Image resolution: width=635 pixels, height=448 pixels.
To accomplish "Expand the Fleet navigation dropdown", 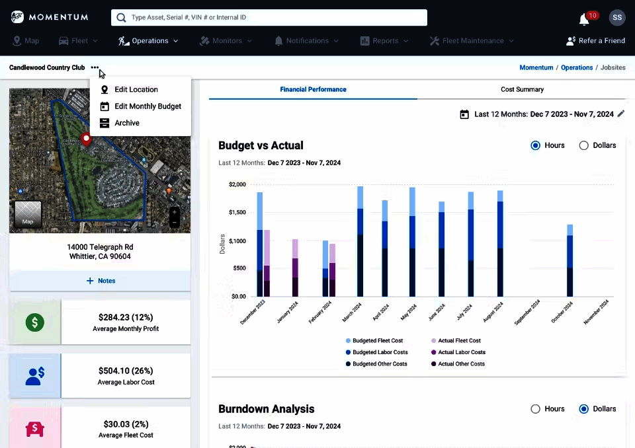I will pos(78,40).
